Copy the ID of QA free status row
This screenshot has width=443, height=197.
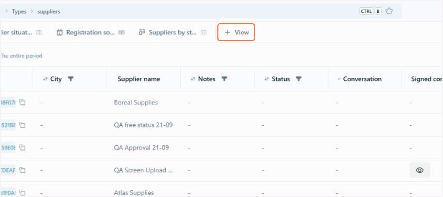[23, 125]
